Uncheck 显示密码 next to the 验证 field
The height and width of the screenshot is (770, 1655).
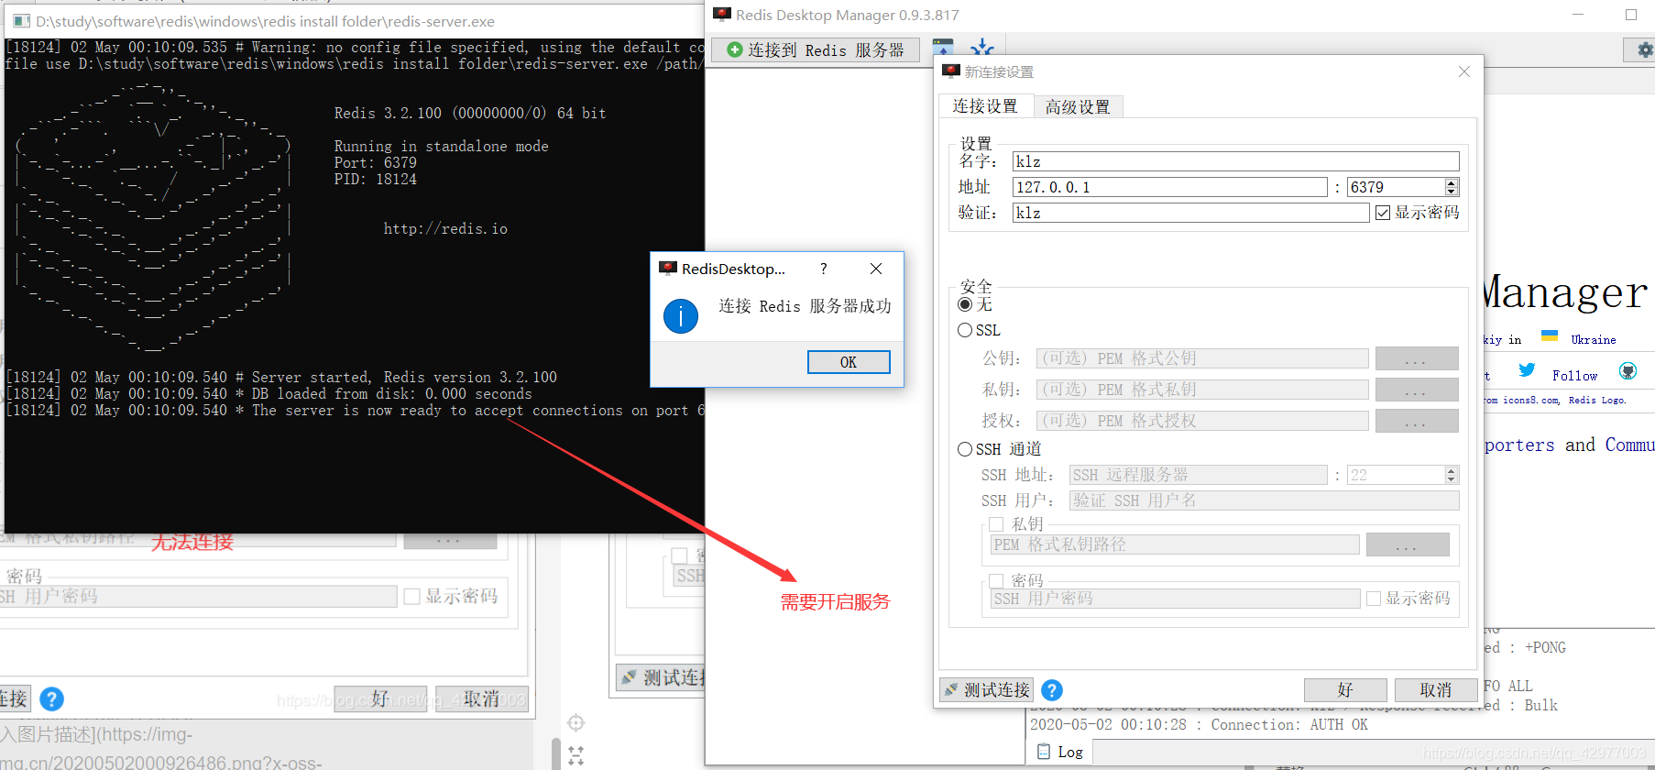tap(1383, 213)
